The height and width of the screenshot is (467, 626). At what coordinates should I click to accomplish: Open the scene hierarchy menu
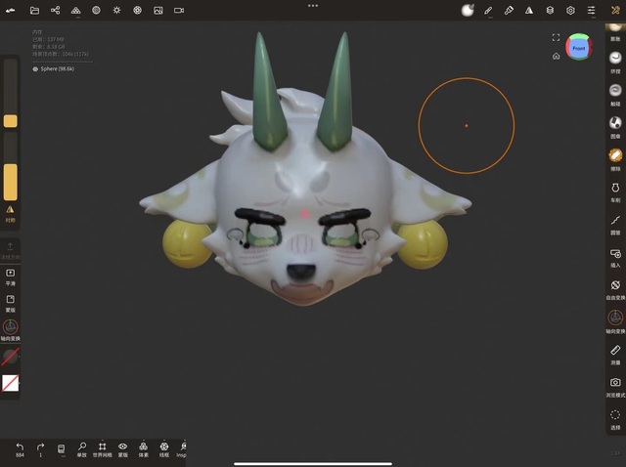click(x=55, y=10)
